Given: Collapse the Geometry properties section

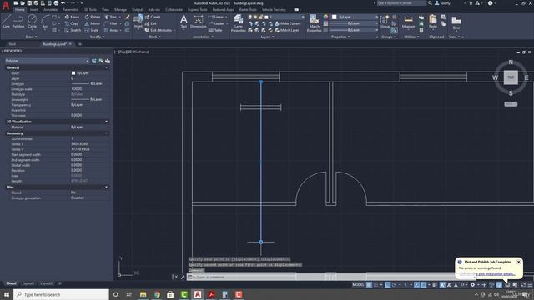Looking at the screenshot, I should pos(106,133).
